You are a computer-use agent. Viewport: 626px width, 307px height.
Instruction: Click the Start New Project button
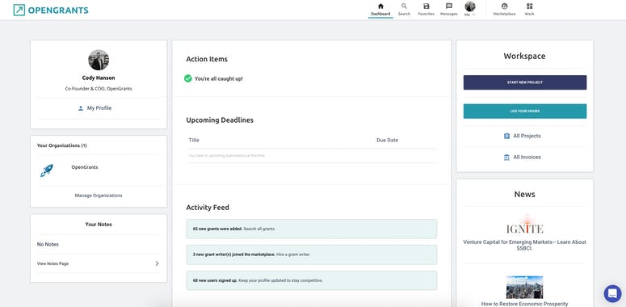(x=525, y=82)
